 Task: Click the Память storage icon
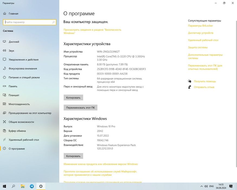[4, 86]
